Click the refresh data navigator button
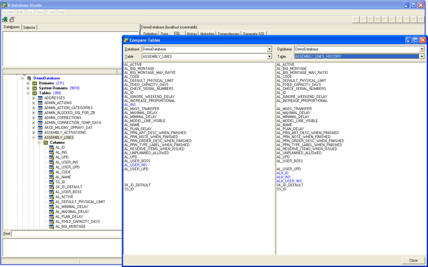The height and width of the screenshot is (267, 428). (x=421, y=19)
